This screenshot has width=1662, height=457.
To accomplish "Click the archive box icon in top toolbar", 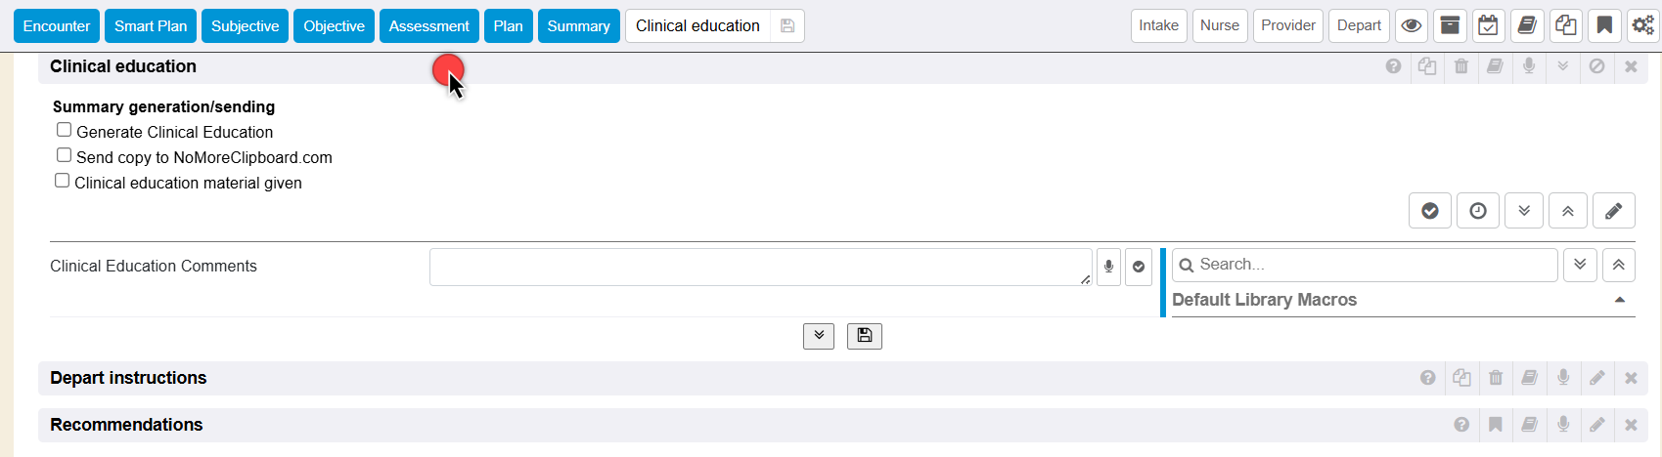I will coord(1450,26).
